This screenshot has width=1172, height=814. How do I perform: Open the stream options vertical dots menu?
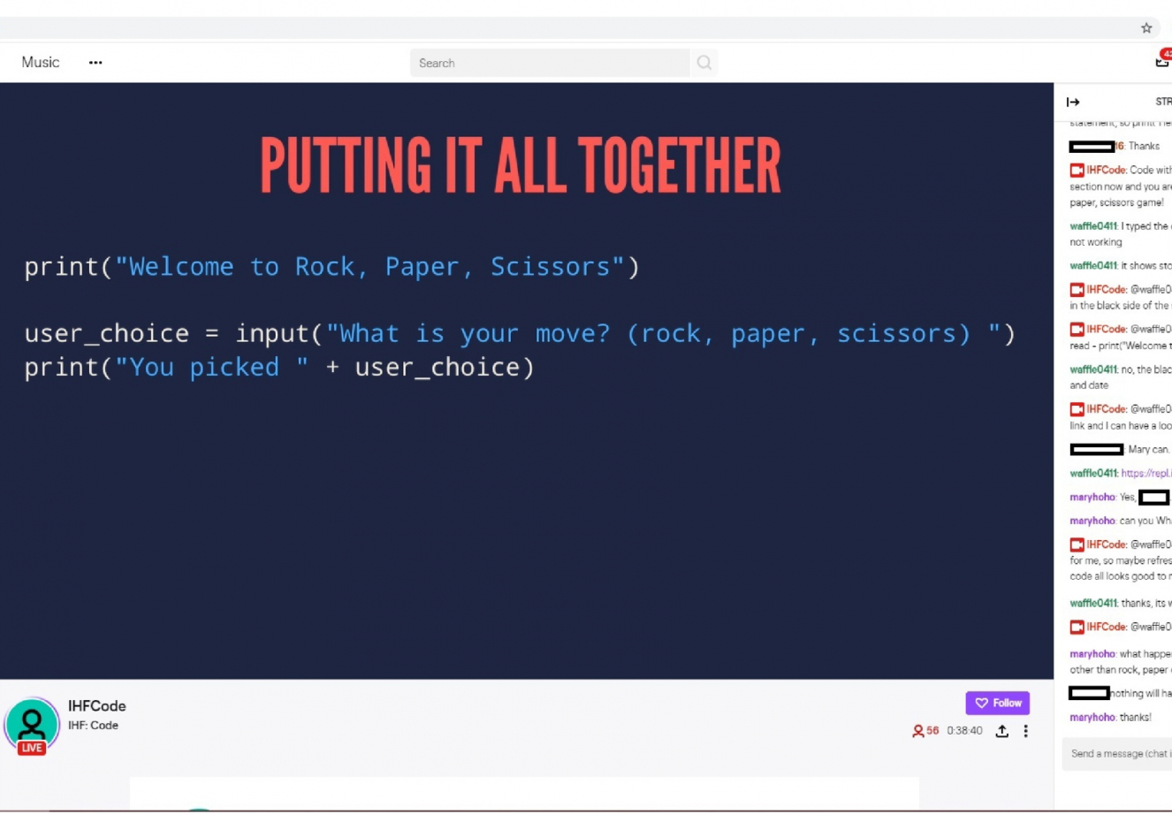(1025, 731)
